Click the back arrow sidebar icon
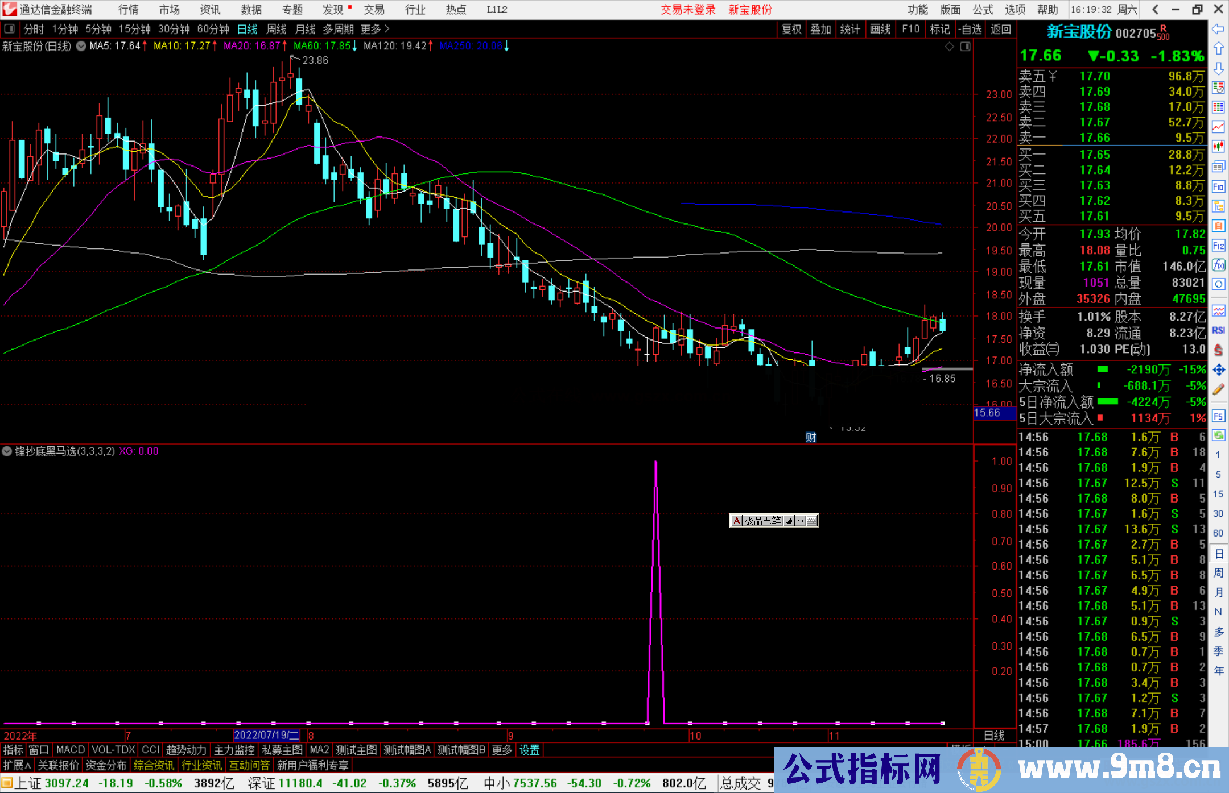The height and width of the screenshot is (793, 1229). click(x=1218, y=29)
